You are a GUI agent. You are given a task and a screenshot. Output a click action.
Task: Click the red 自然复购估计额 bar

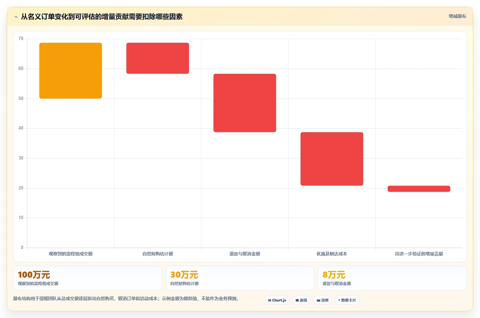(x=158, y=58)
